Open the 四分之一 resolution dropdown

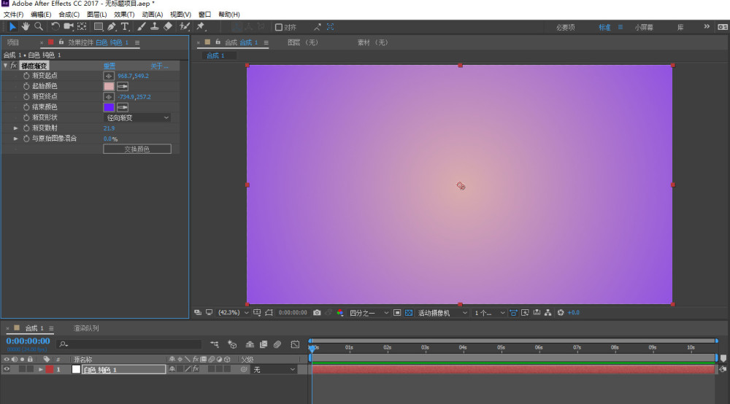click(367, 313)
